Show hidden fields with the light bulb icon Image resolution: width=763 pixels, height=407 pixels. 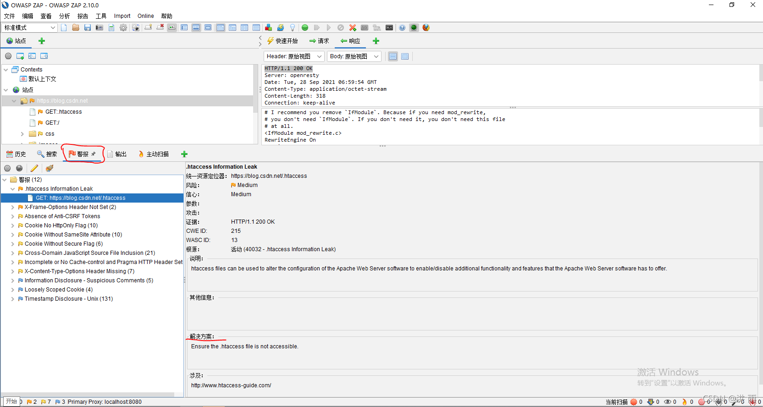[x=293, y=27]
